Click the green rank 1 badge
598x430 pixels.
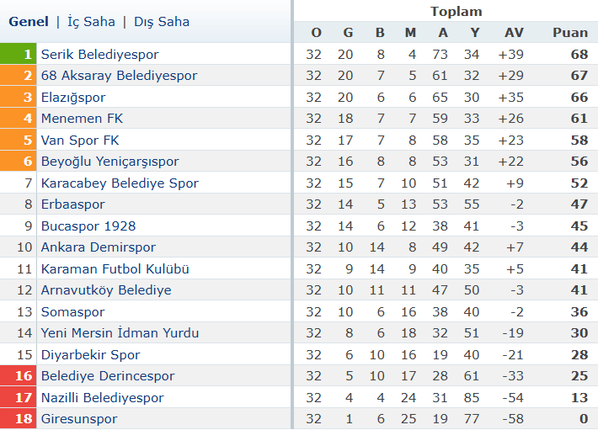pos(18,54)
